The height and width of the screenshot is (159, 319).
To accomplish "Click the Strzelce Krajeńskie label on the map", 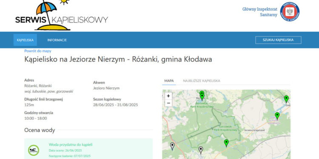I will tap(254, 130).
